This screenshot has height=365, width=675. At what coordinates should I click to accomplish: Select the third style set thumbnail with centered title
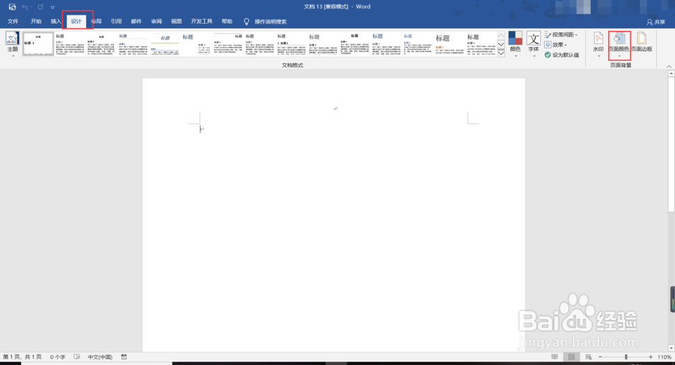tap(102, 44)
